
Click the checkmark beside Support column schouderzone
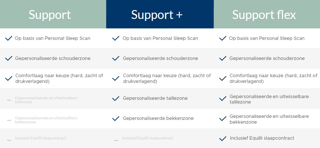click(x=9, y=59)
